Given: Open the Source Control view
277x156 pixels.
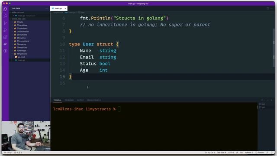Looking at the screenshot, I should 5,23.
